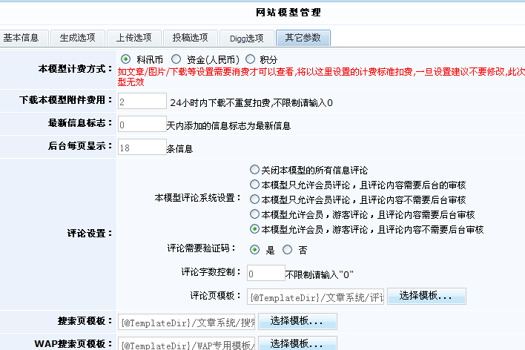Click 选择模板 button for 评论页模板

(x=426, y=297)
